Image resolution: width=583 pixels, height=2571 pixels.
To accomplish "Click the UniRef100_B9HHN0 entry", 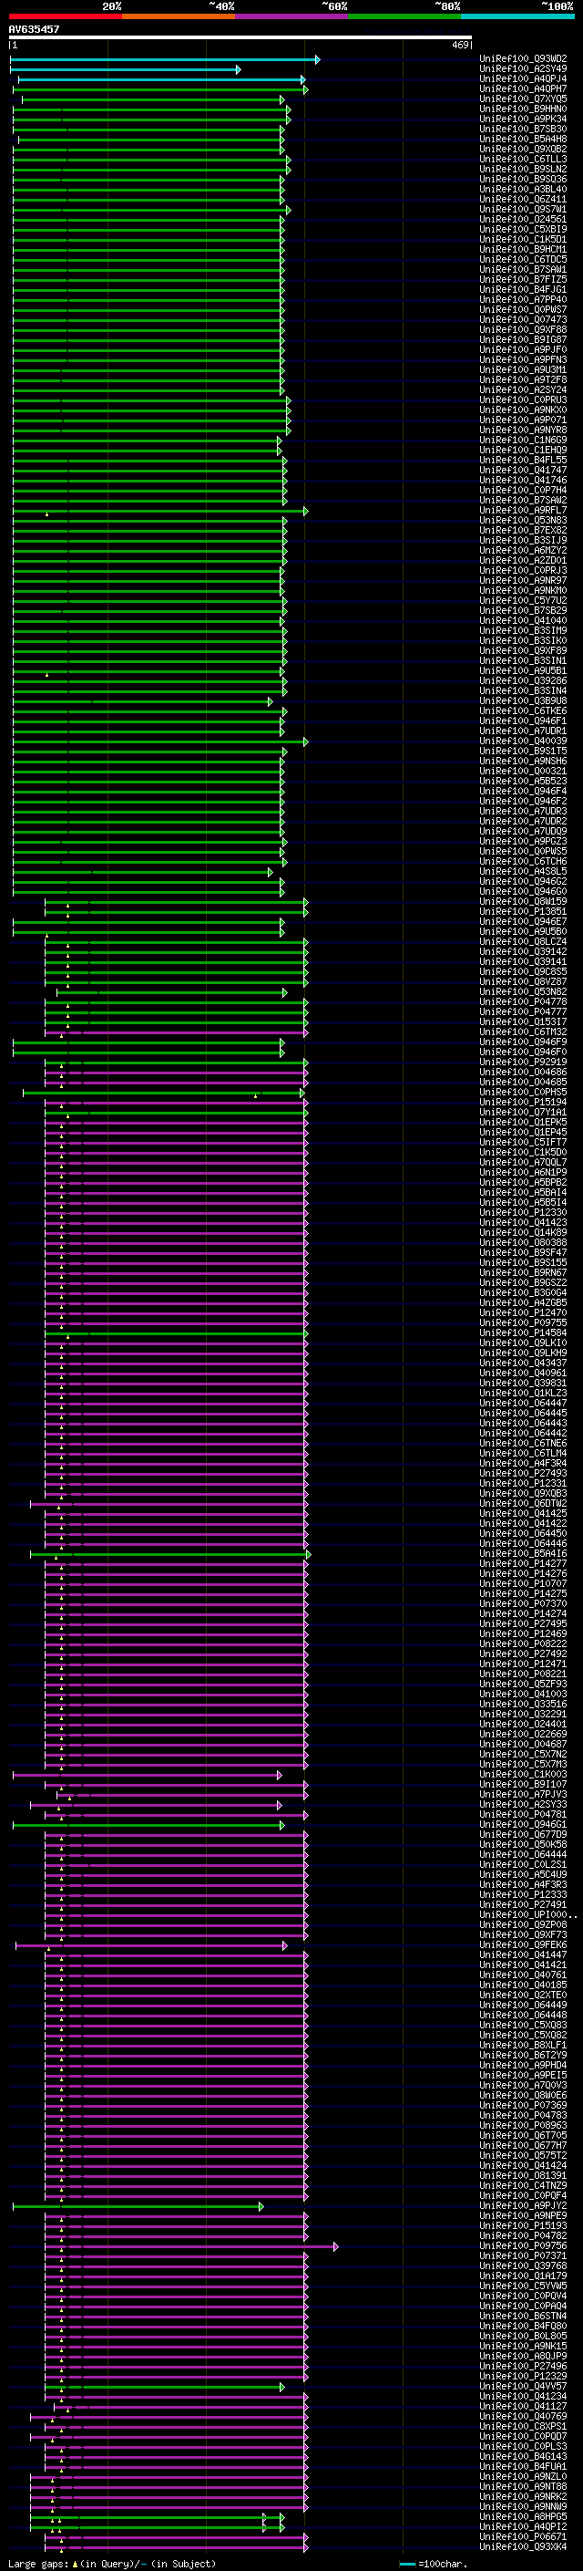I will [x=523, y=109].
